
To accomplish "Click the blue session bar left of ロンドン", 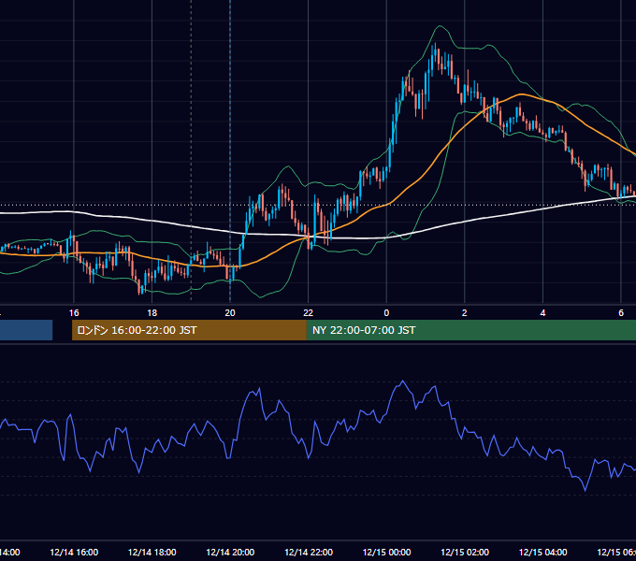I will (26, 330).
